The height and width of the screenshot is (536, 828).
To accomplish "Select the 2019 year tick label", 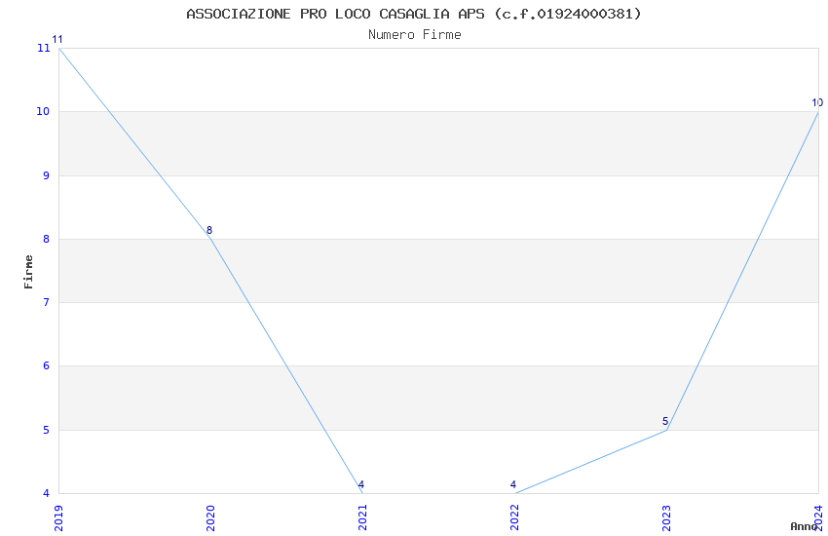I will pos(58,518).
